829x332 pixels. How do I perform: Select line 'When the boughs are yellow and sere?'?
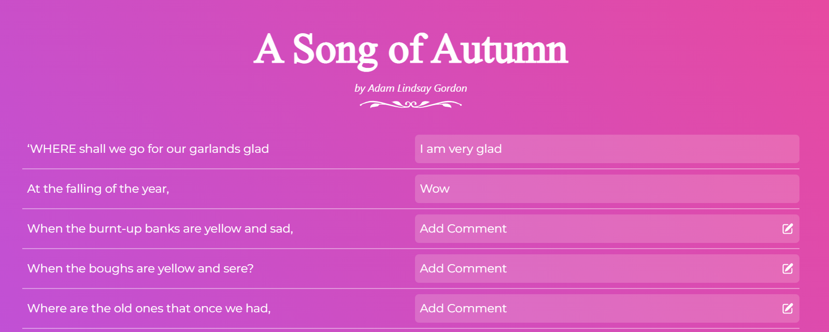coord(140,268)
